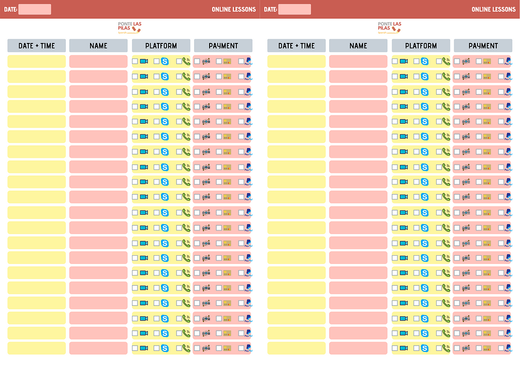
Task: Click the yellow date + time cell in the right page's last row
Action: pyautogui.click(x=296, y=348)
